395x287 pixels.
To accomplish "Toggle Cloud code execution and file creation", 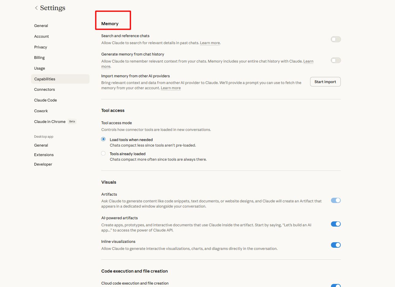I will pyautogui.click(x=336, y=285).
